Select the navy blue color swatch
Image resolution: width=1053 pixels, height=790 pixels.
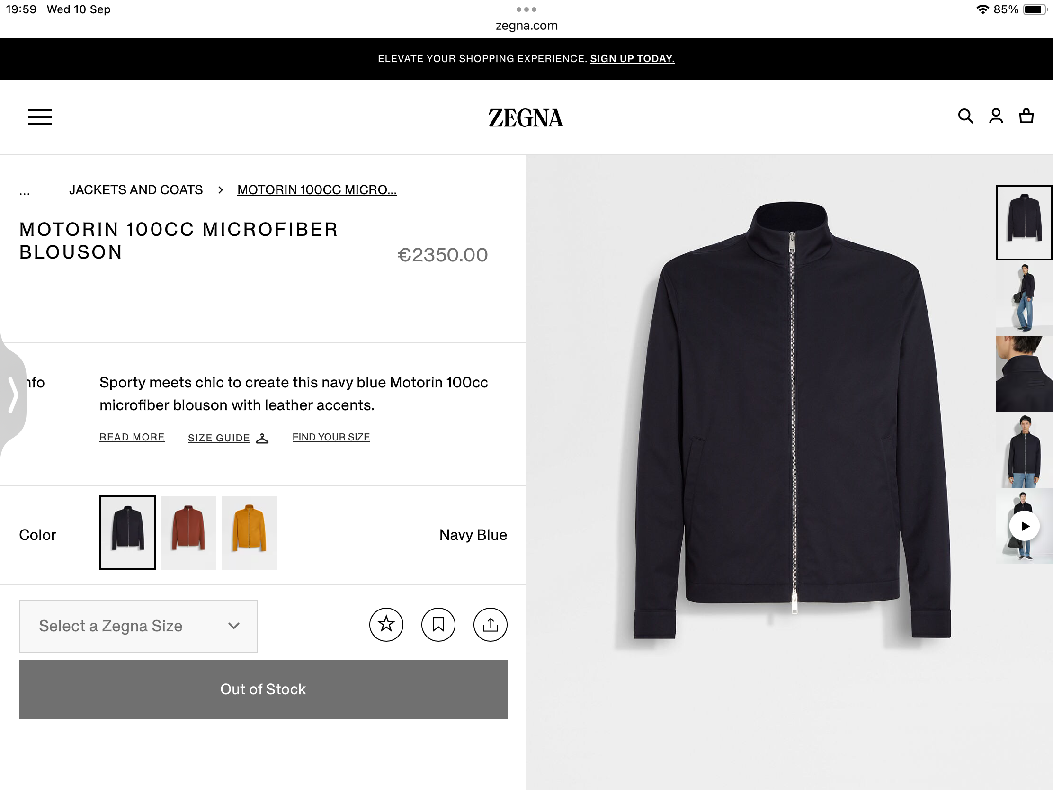point(127,532)
